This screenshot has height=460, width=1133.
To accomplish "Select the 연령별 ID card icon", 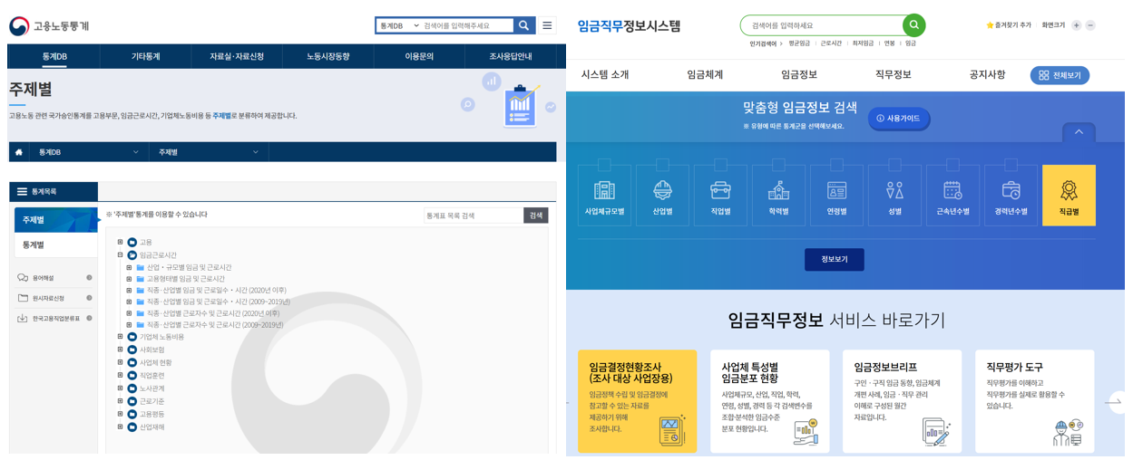I will pyautogui.click(x=836, y=190).
